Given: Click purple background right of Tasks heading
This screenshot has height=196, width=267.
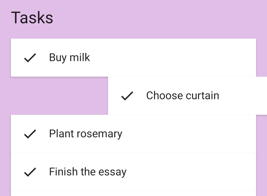Looking at the screenshot, I should pyautogui.click(x=156, y=18).
